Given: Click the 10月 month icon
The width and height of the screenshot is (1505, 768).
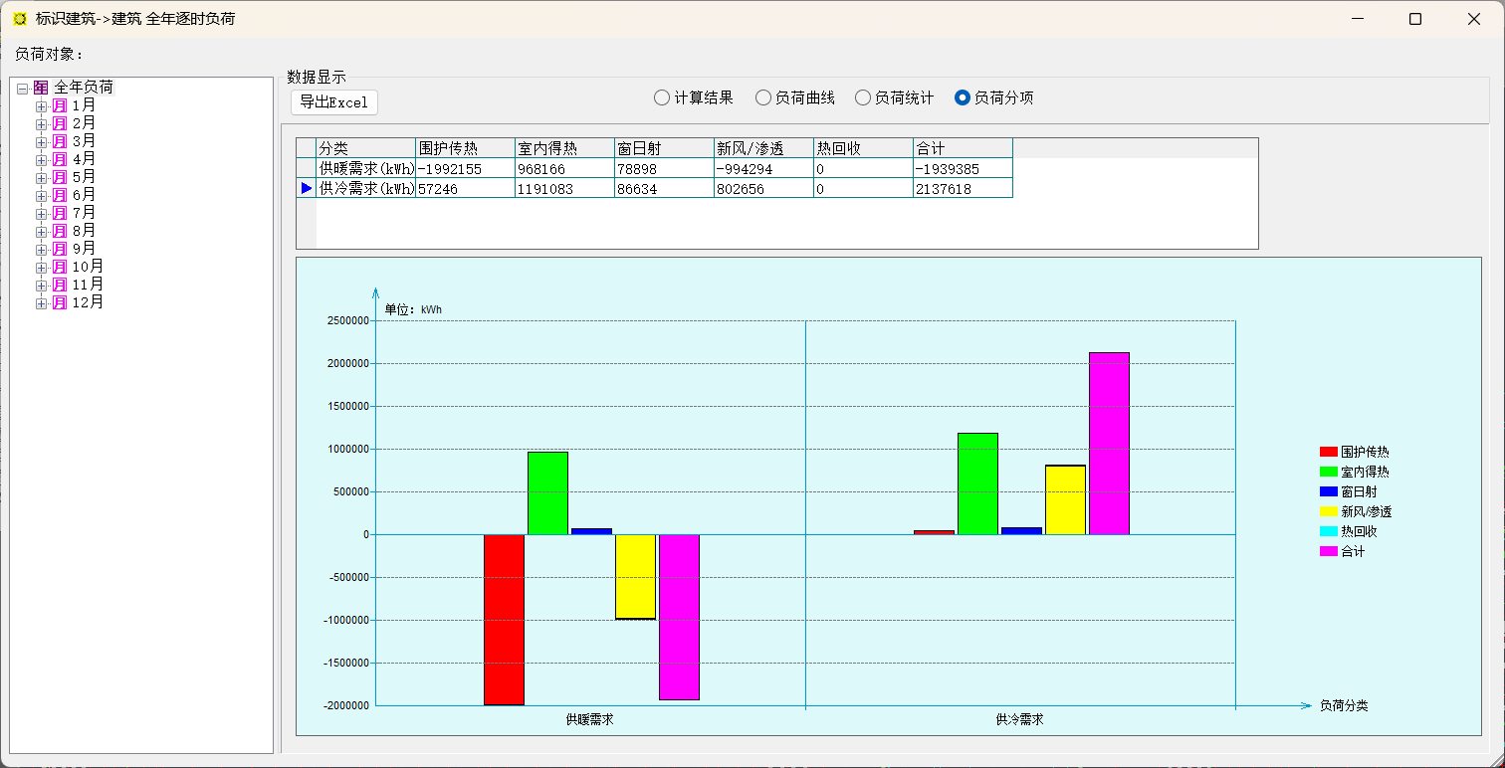Looking at the screenshot, I should [x=60, y=267].
